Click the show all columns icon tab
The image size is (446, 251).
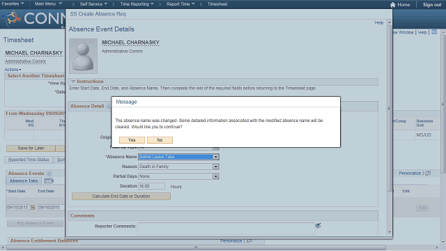[x=49, y=181]
